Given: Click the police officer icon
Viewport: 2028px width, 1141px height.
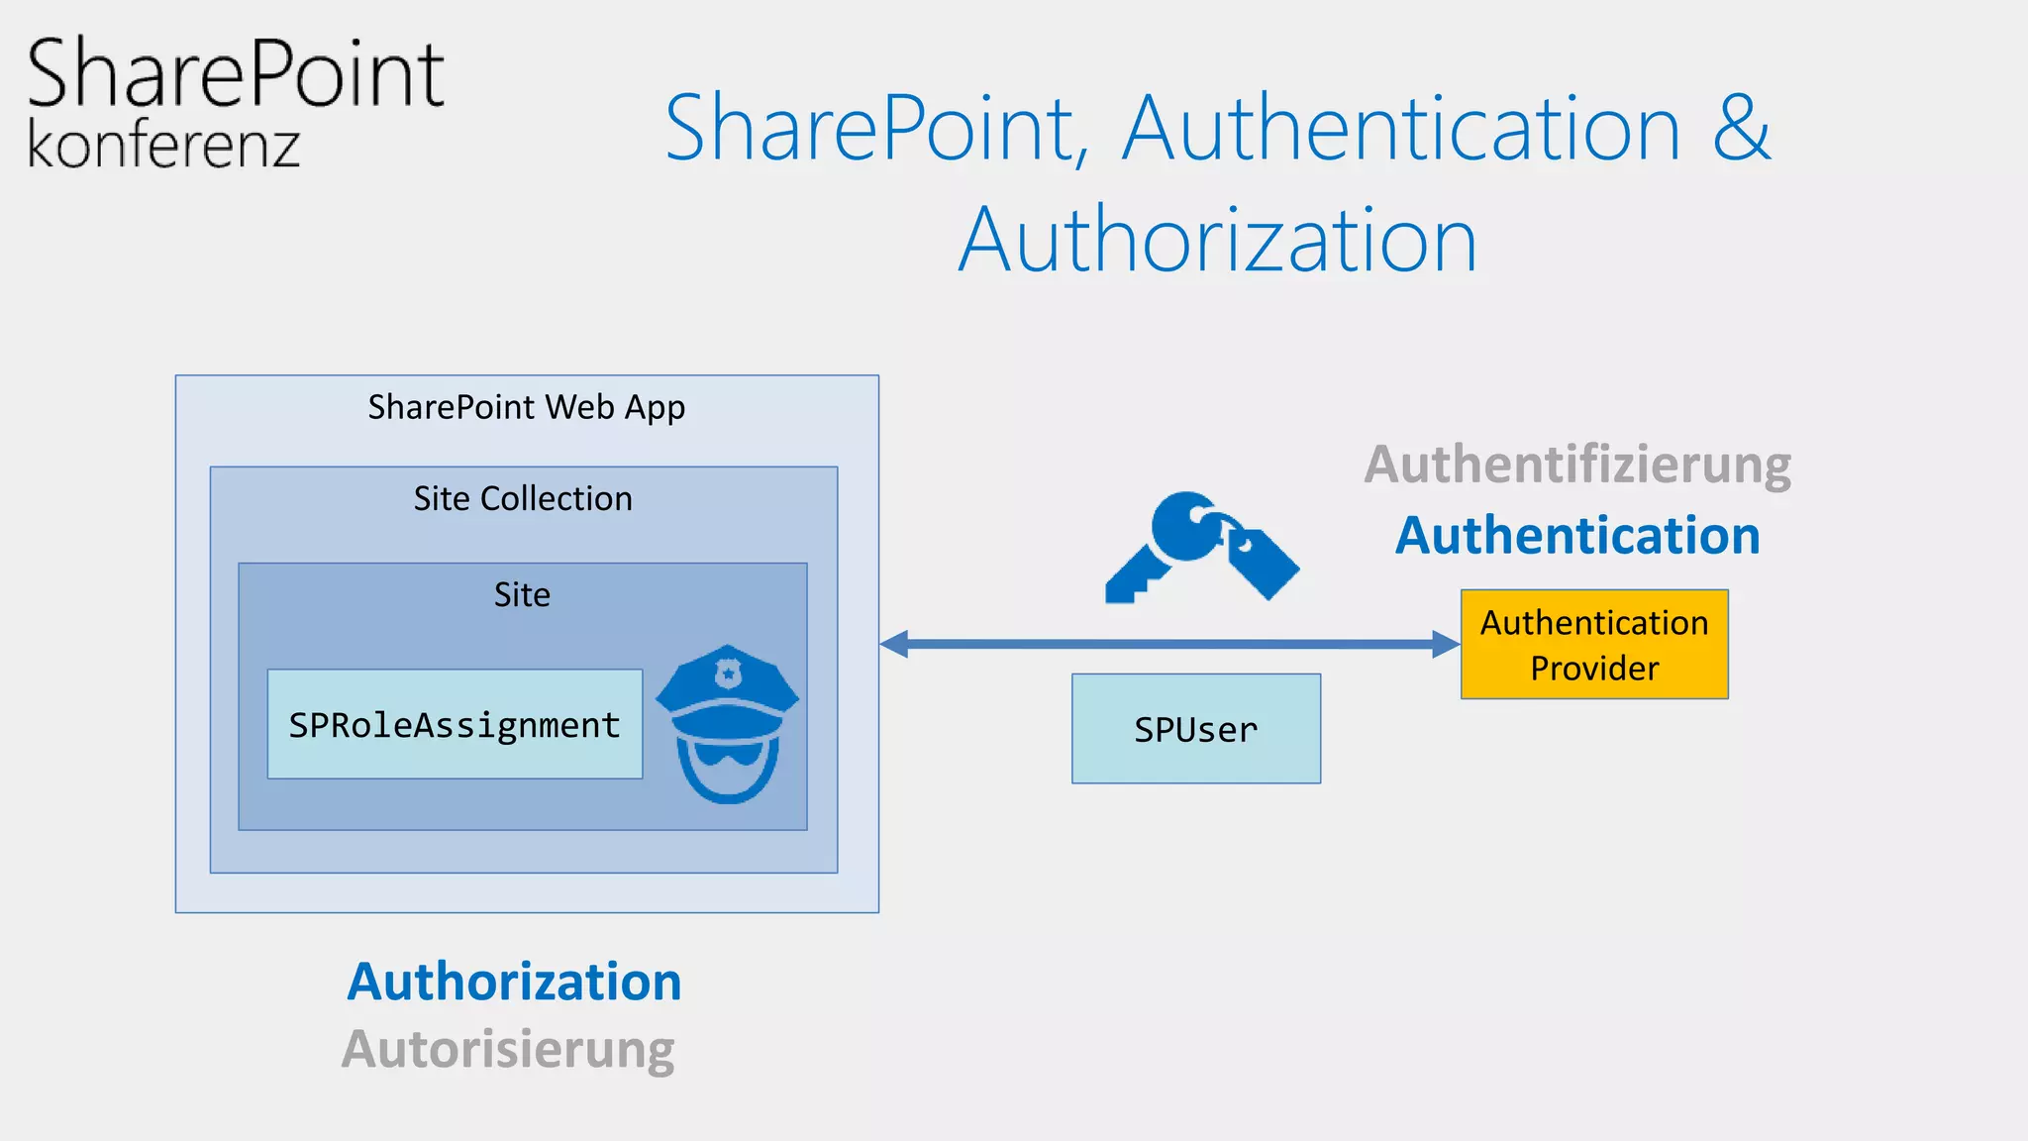Looking at the screenshot, I should click(x=728, y=724).
